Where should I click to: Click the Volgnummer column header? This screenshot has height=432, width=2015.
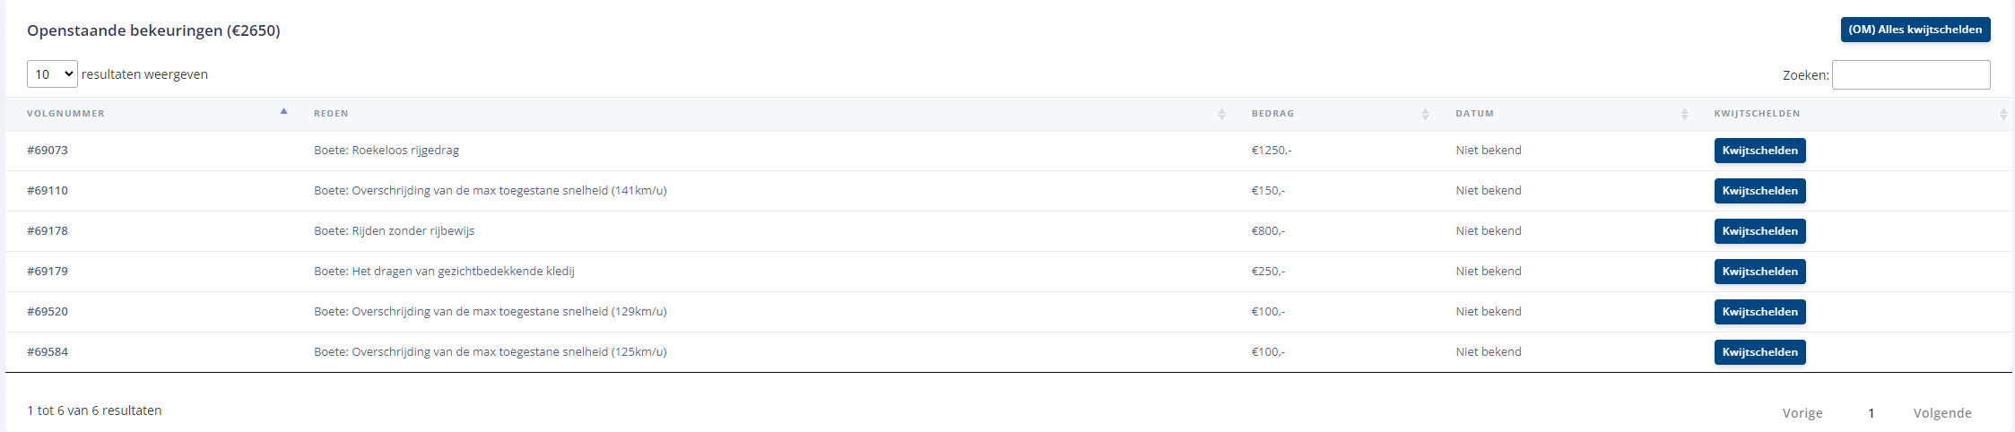(x=65, y=114)
